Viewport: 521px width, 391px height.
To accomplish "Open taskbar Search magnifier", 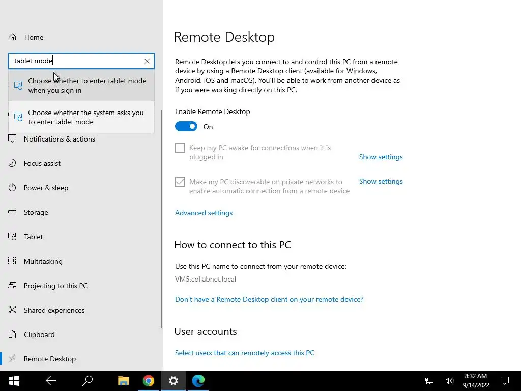I will [x=88, y=381].
